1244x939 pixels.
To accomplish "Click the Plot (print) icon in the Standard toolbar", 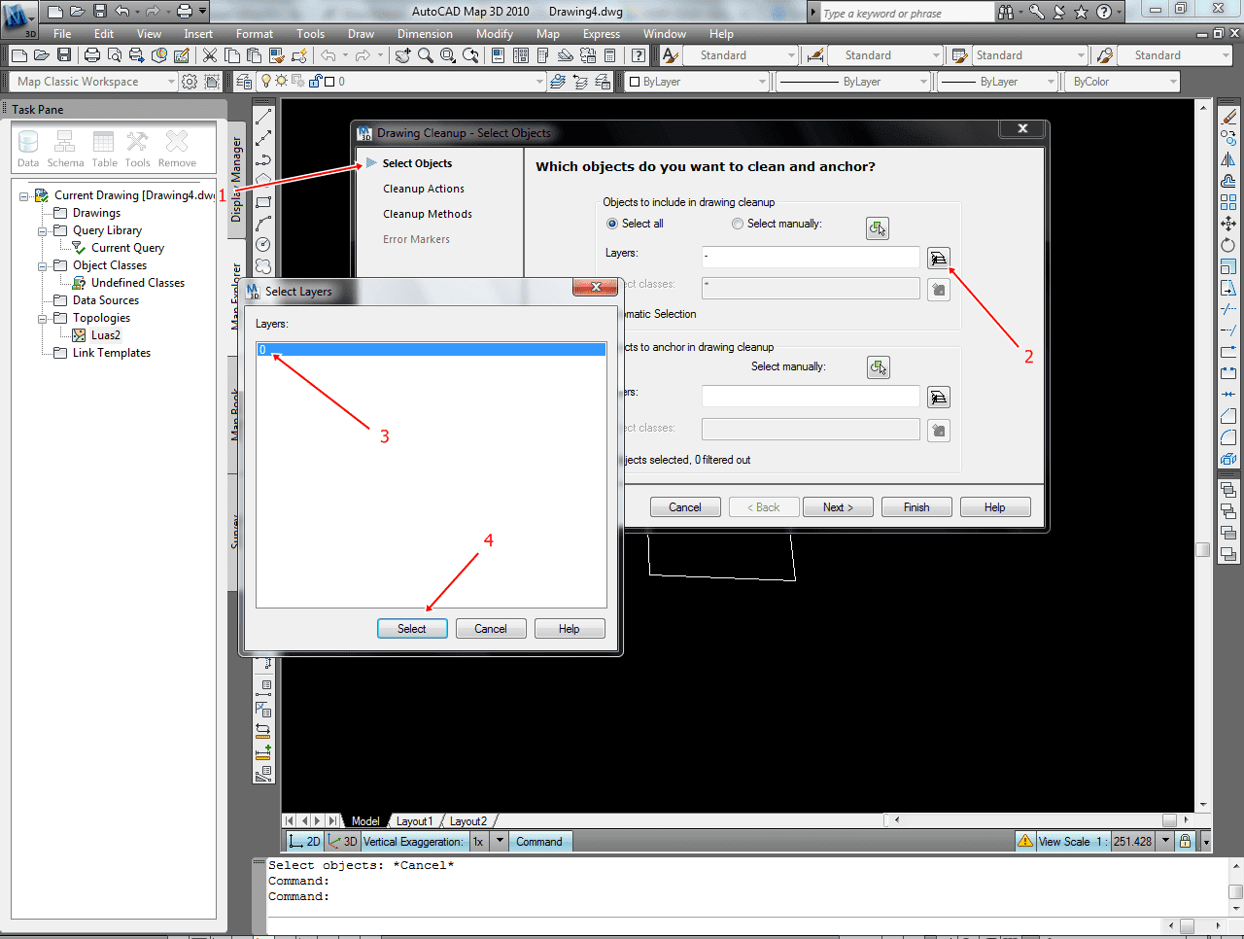I will pyautogui.click(x=92, y=55).
